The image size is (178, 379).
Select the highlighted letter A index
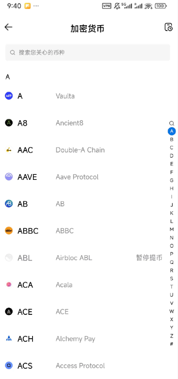[x=171, y=131]
